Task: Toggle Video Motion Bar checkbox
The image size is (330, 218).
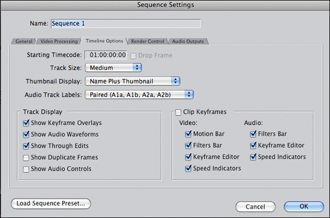Action: [188, 134]
